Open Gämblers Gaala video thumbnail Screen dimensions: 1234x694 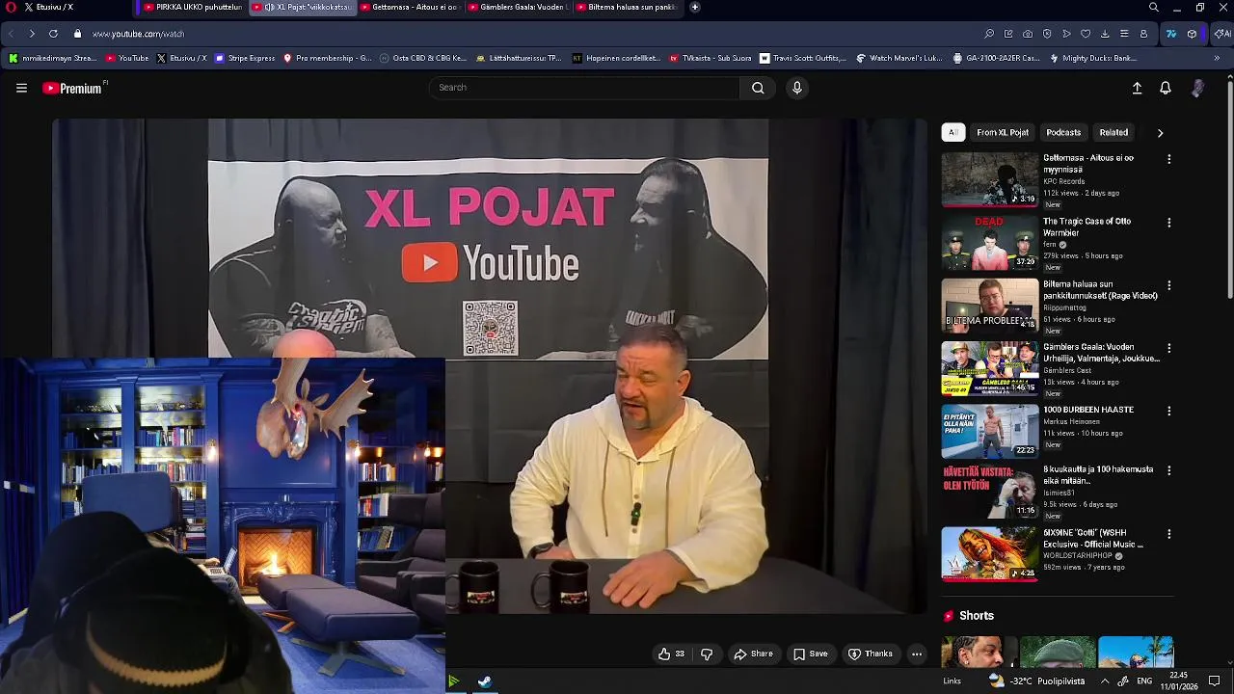point(990,368)
